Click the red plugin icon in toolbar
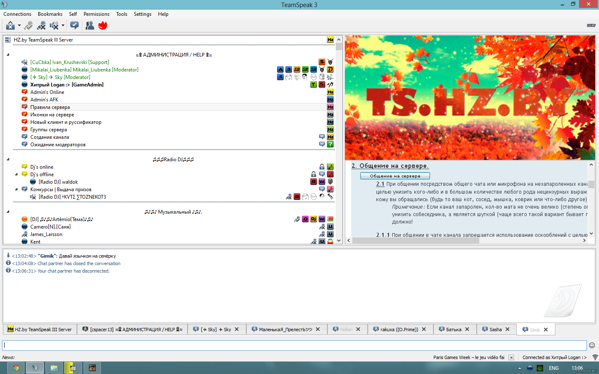The image size is (599, 374). [103, 26]
